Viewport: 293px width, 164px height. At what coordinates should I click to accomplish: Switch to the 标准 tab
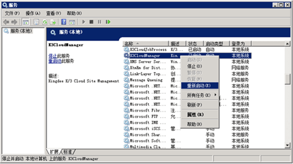[68, 152]
